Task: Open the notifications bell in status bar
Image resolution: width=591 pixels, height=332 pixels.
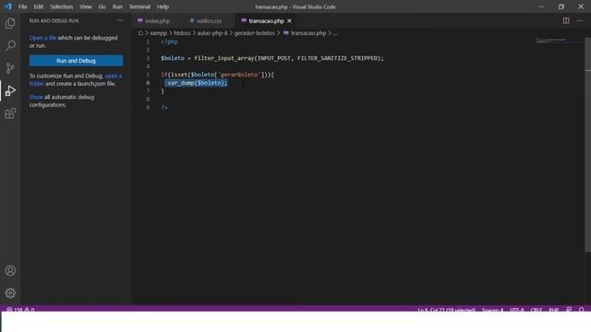Action: click(581, 310)
